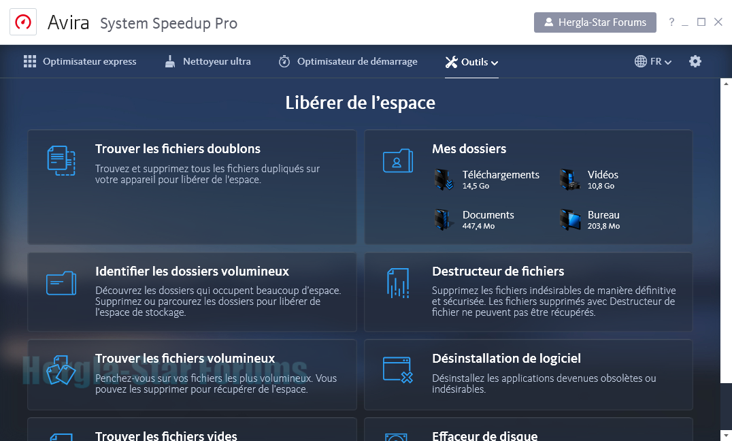Screen dimensions: 732x441
Task: Click the Hergla-Star Forums account button
Action: click(595, 22)
